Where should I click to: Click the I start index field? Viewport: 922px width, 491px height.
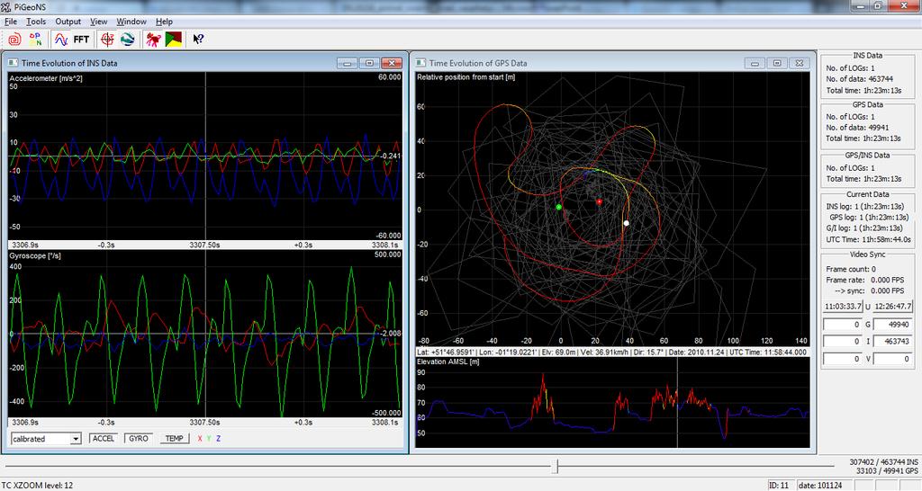click(843, 341)
